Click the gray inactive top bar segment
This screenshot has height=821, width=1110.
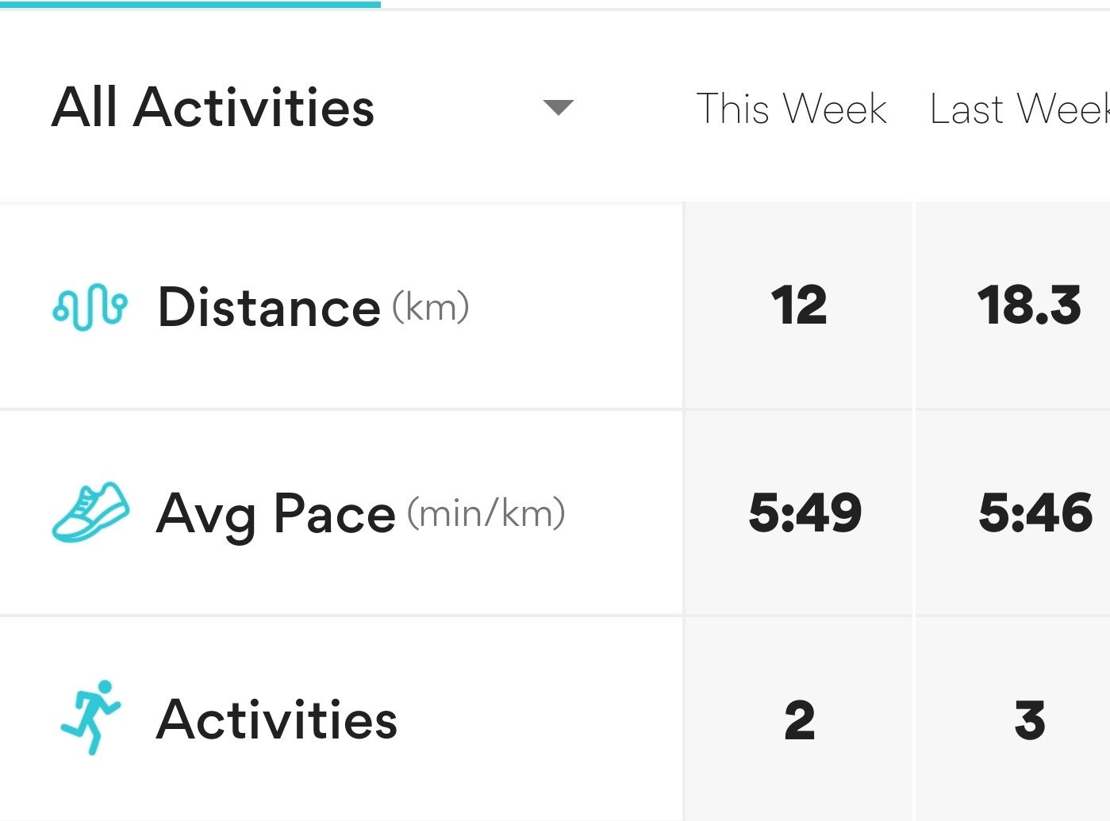744,8
